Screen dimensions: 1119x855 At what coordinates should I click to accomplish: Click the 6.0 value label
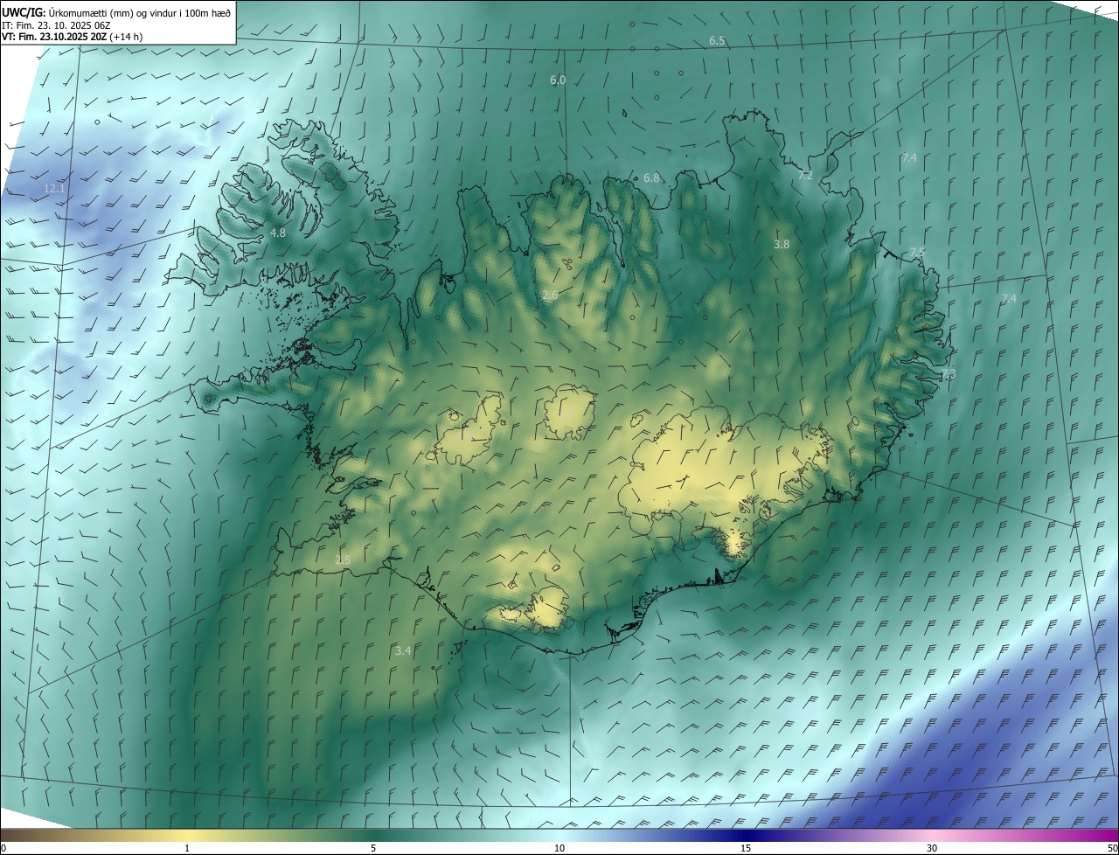[558, 80]
